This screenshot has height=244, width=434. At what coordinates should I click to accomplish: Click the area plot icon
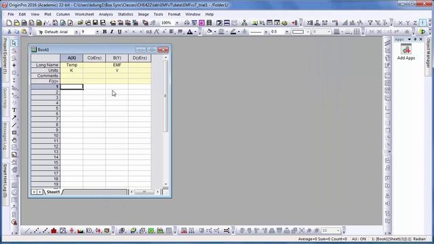point(80,230)
